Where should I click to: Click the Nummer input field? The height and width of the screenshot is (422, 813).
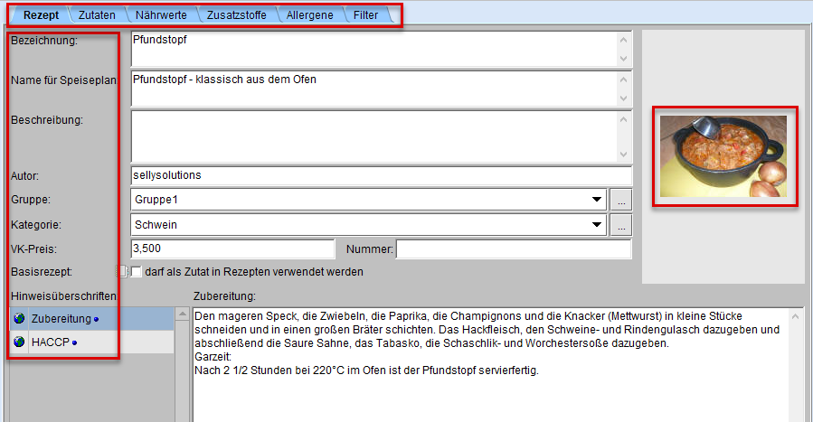[x=514, y=249]
